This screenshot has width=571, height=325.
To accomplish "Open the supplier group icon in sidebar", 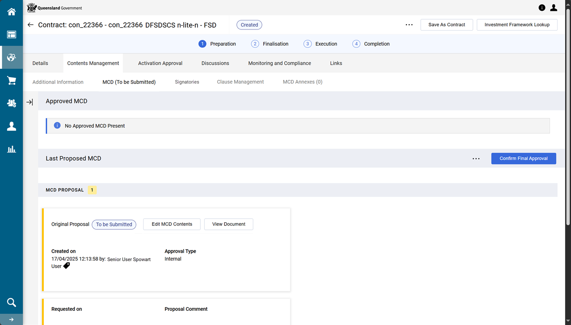I will [x=11, y=103].
